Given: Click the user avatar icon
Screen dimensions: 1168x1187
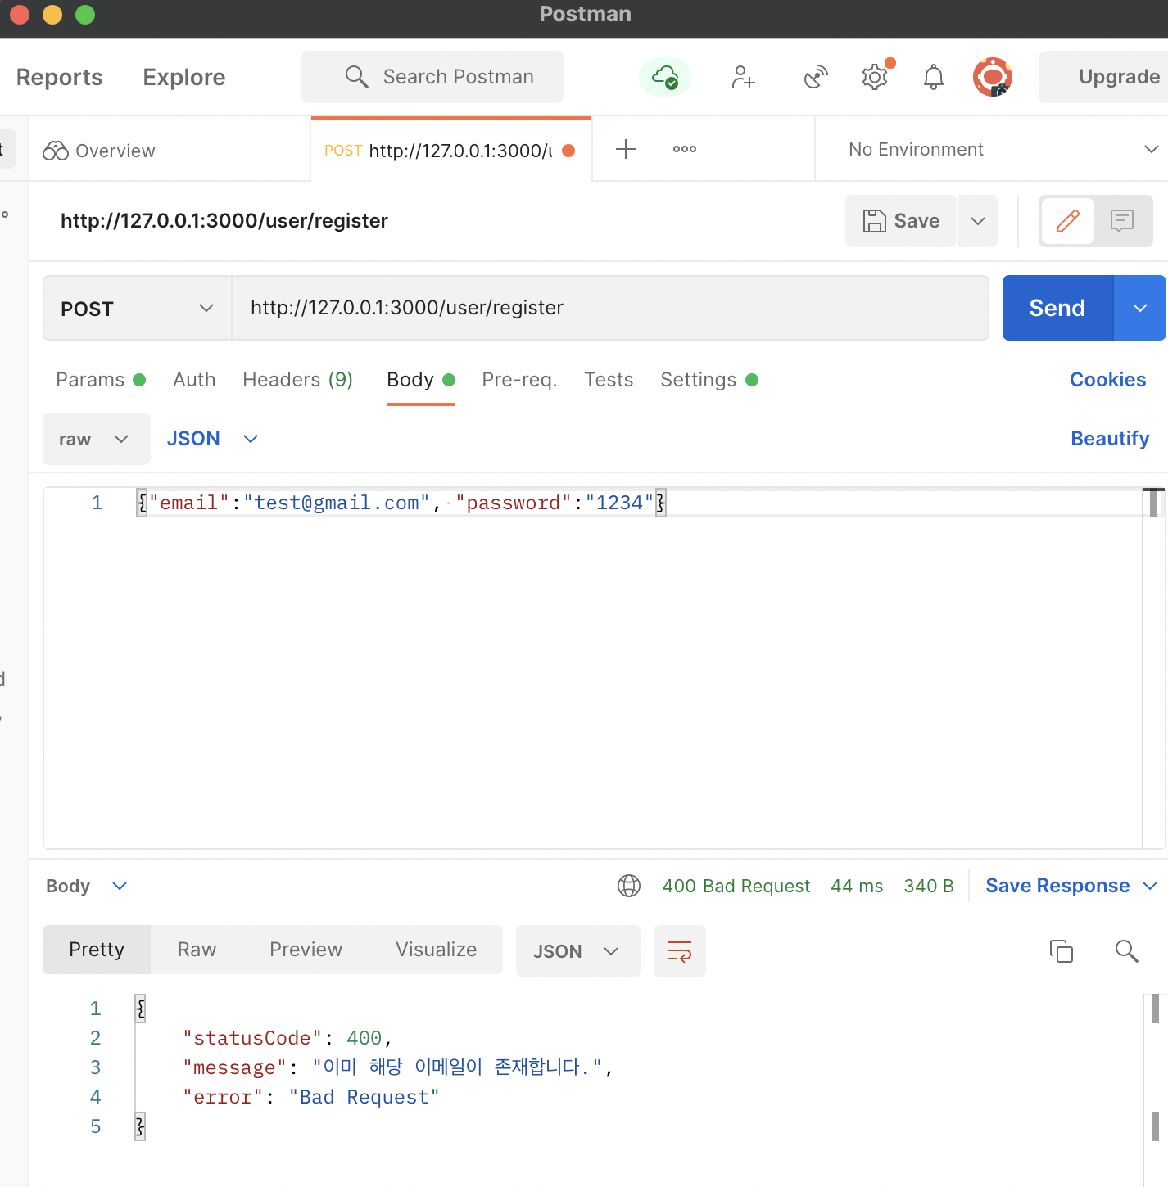Looking at the screenshot, I should coord(993,77).
